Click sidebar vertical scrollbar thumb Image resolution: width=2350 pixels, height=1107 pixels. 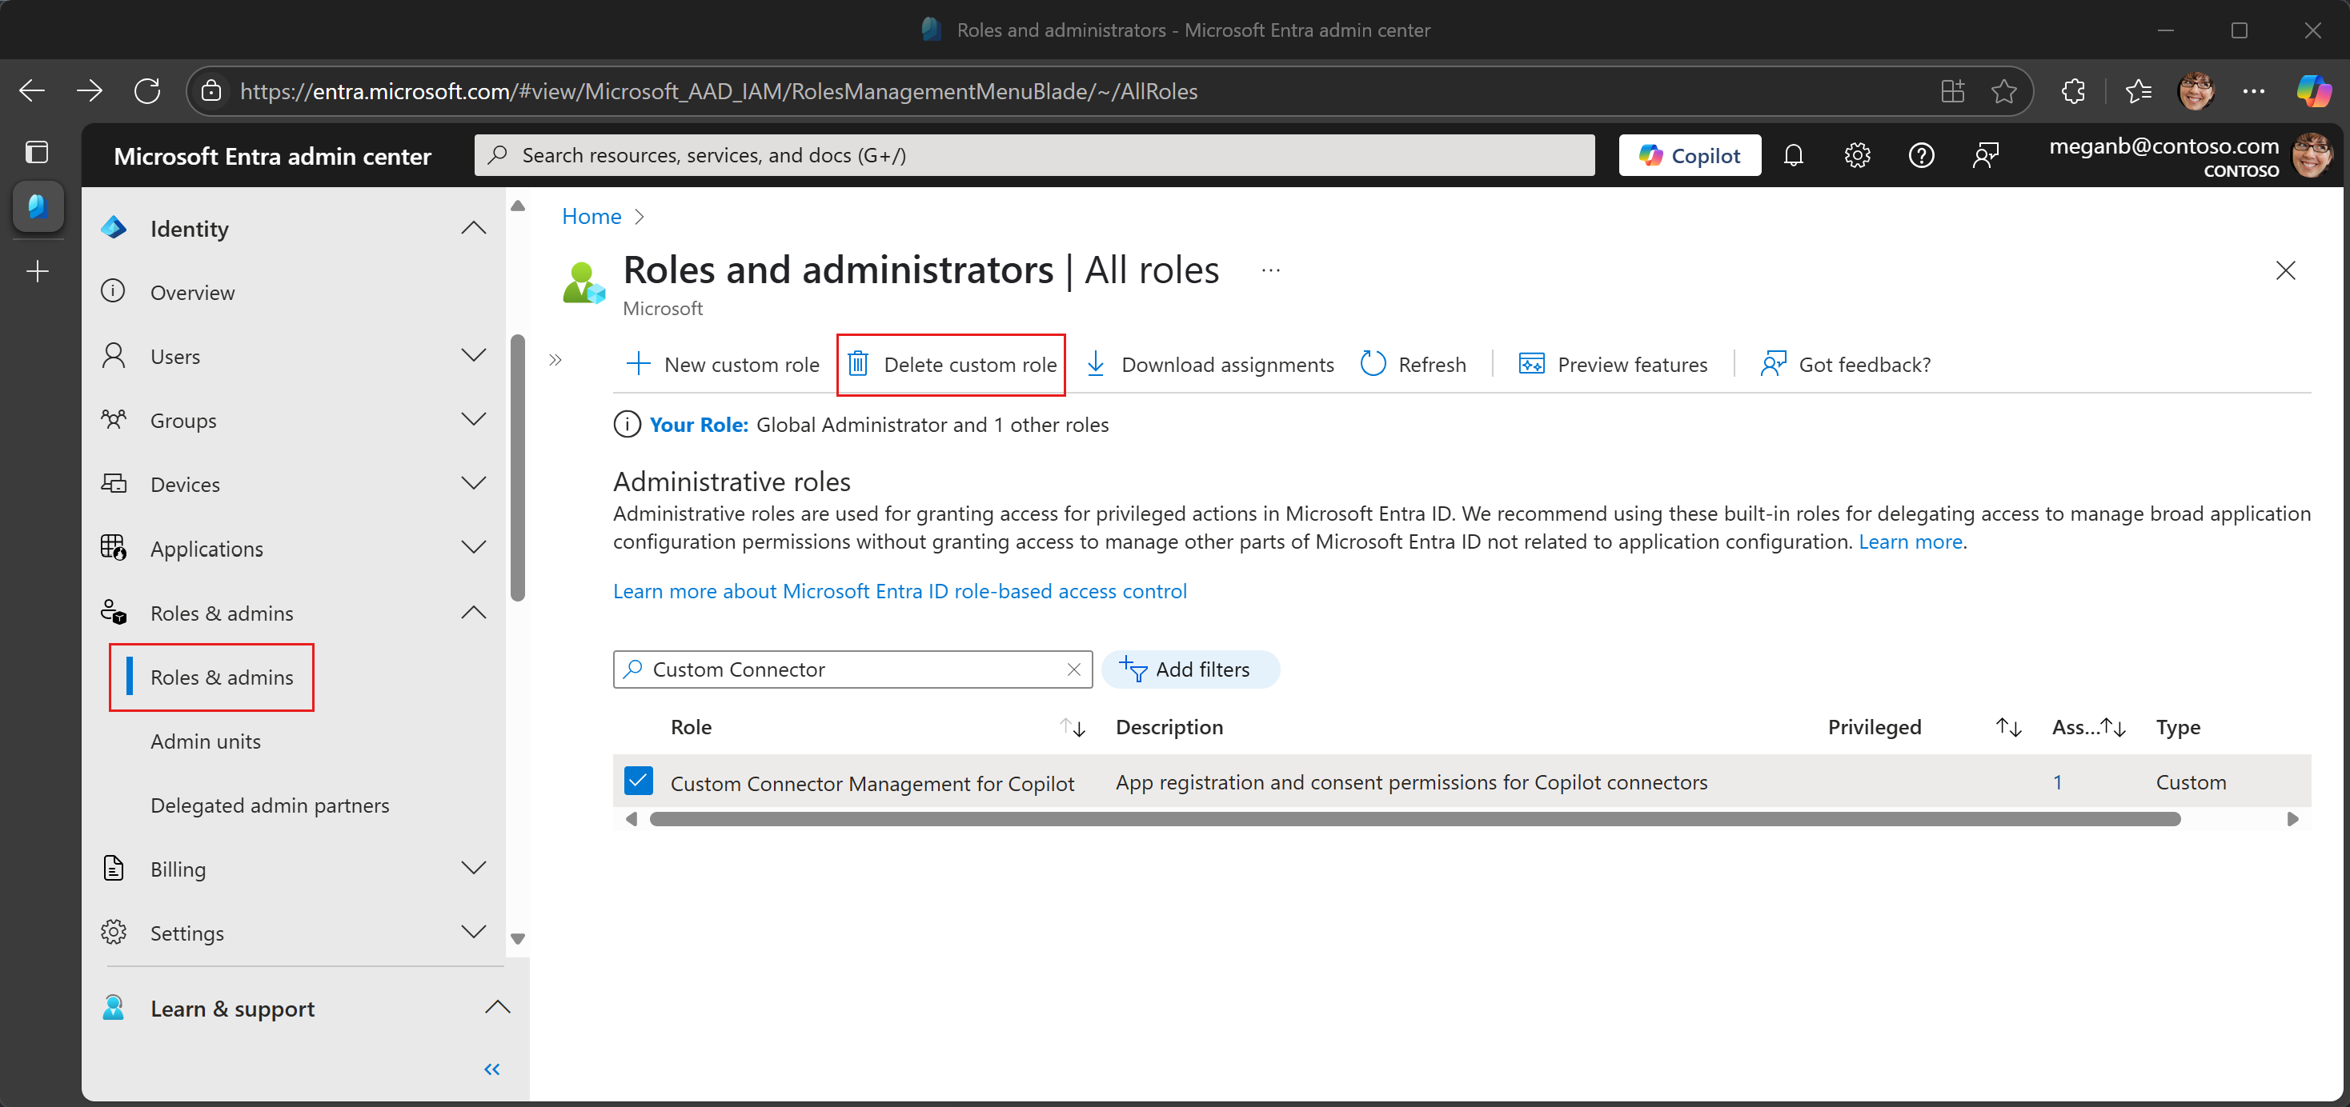(x=518, y=468)
